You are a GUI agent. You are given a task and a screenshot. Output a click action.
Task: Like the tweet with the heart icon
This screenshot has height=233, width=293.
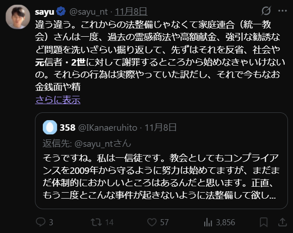(151, 222)
